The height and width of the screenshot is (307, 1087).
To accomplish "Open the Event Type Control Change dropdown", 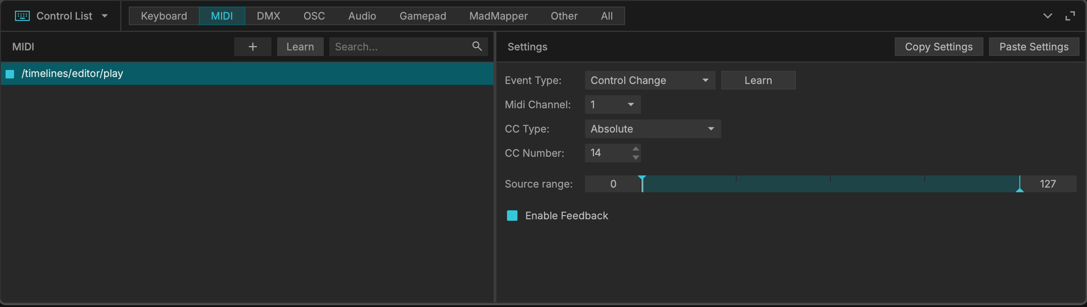I will 650,80.
